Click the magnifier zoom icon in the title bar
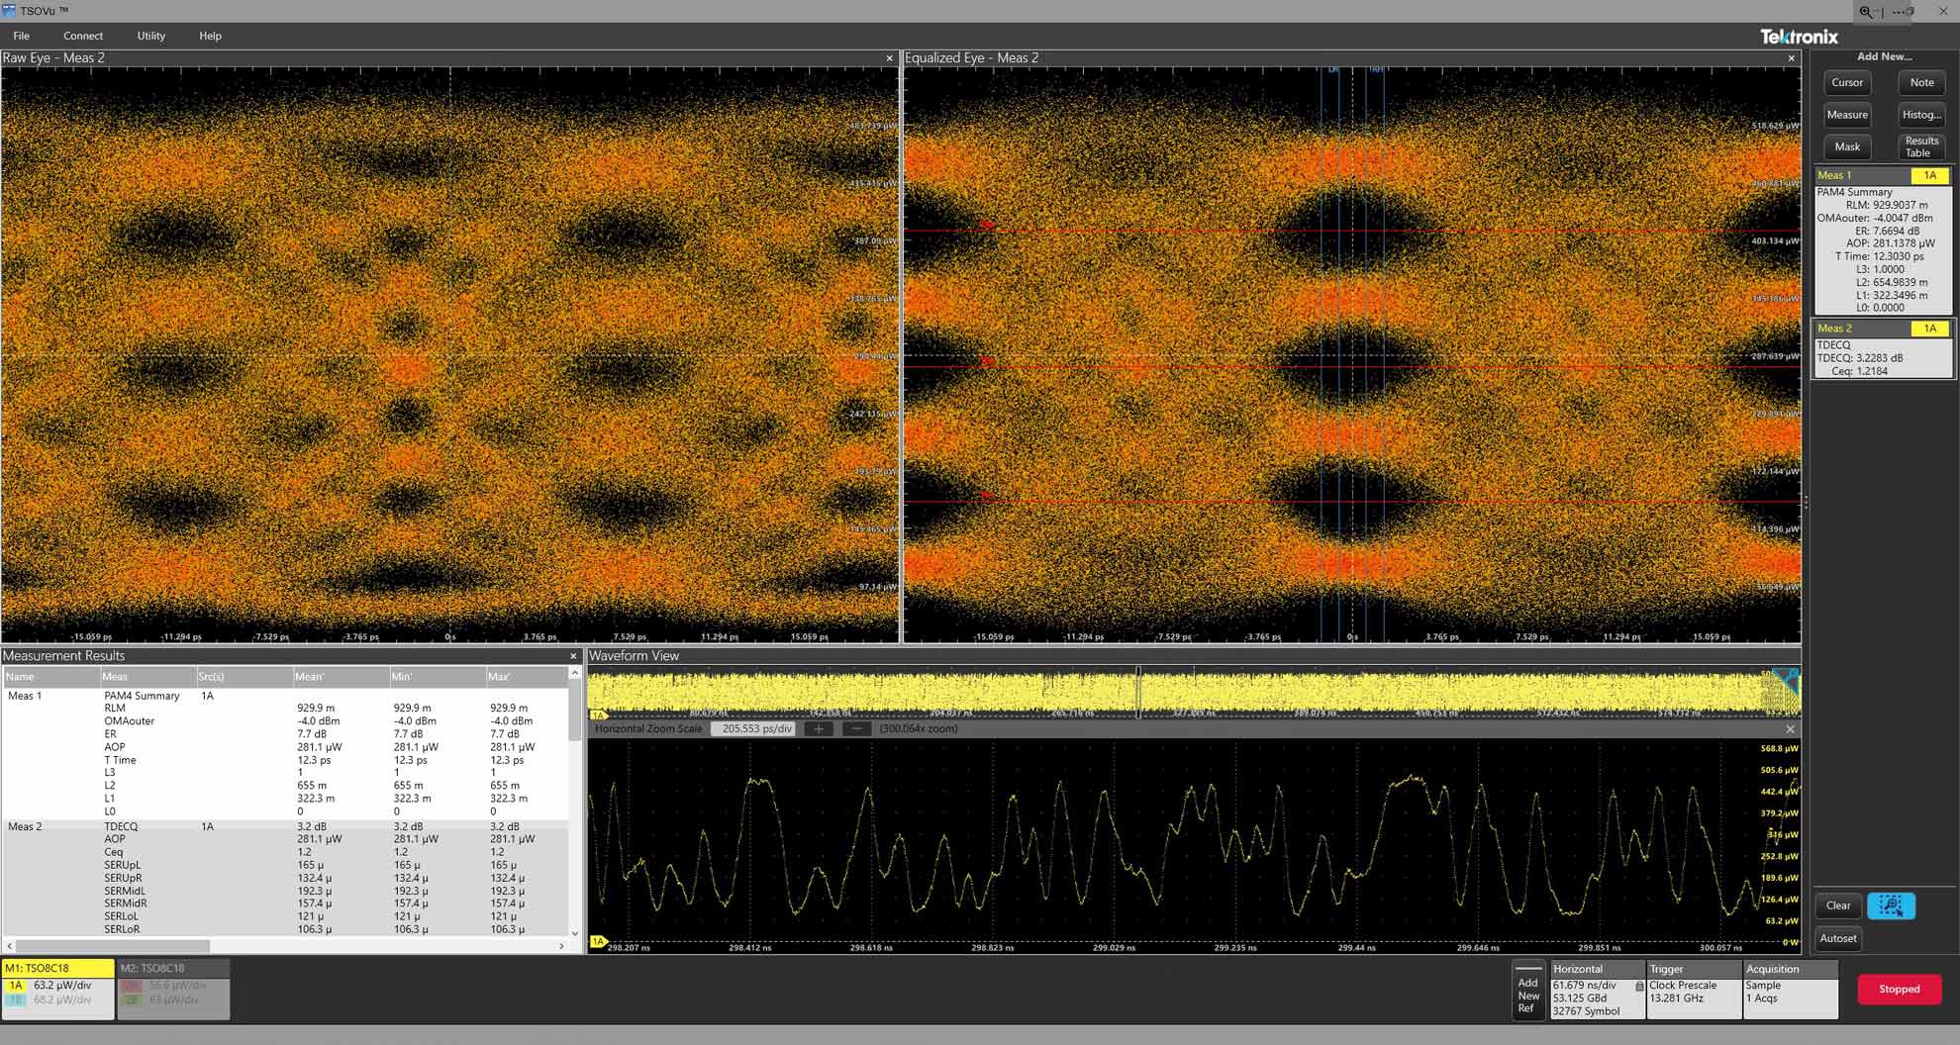 (1863, 11)
